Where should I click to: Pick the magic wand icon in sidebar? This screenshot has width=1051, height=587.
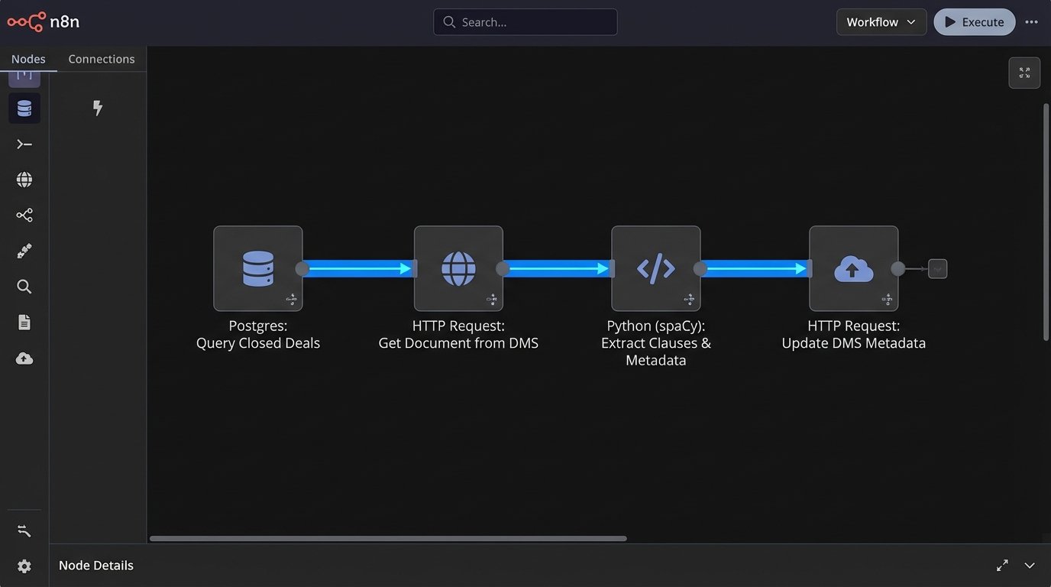[x=24, y=251]
